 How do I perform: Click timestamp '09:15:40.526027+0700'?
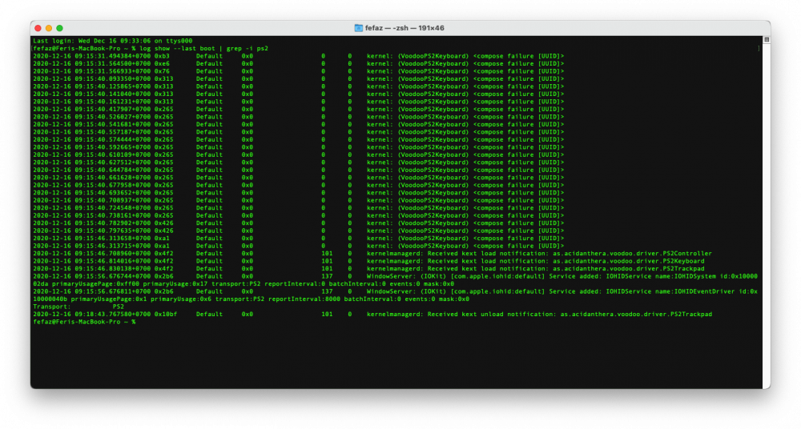pyautogui.click(x=113, y=117)
